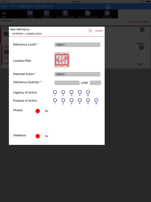Select Purpose of Action option 4

pos(80,100)
